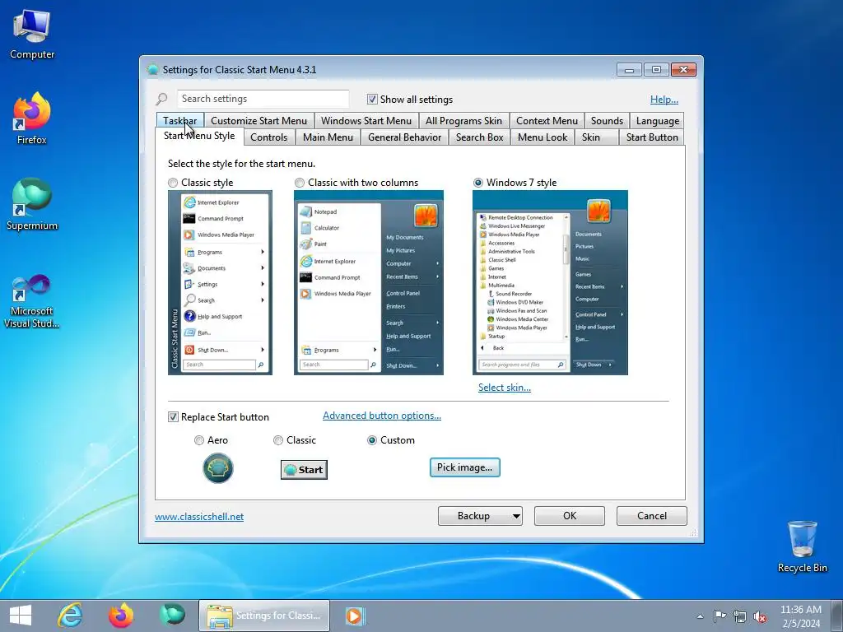Choose the Windows 7 style radio button
The image size is (843, 632).
[478, 183]
